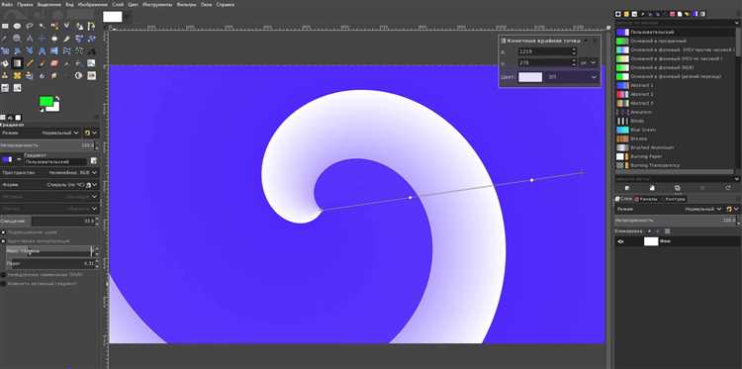Select the Foreground Select tool
742x369 pixels.
tap(79, 26)
